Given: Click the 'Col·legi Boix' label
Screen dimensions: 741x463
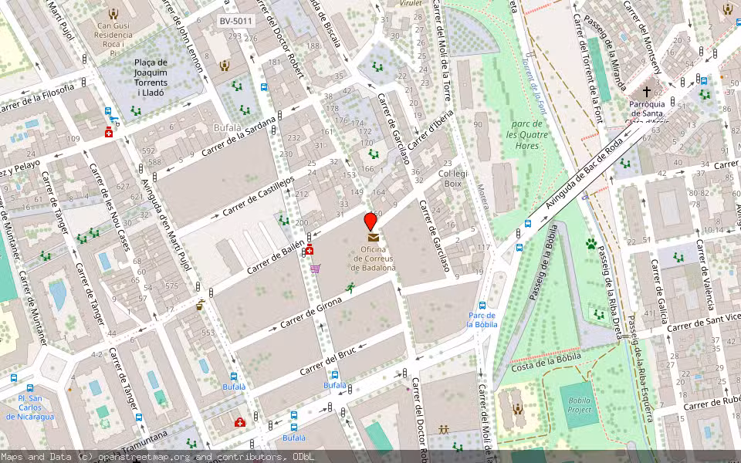Looking at the screenshot, I should pos(453,178).
